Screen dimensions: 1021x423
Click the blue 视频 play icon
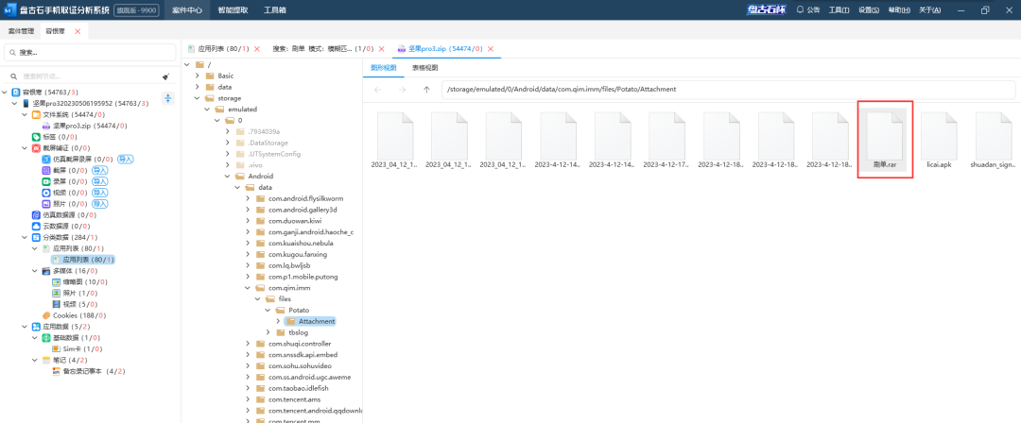(x=46, y=193)
